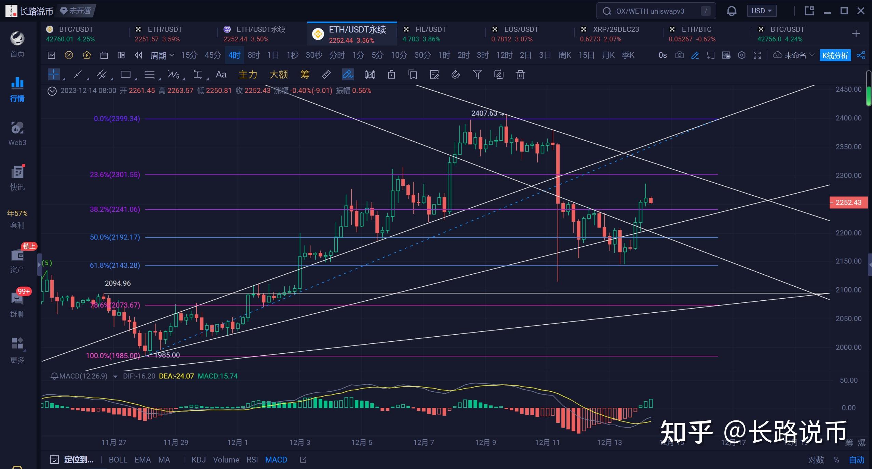Screen dimensions: 872x469
Task: Delete drawings with the trash icon
Action: click(x=520, y=74)
